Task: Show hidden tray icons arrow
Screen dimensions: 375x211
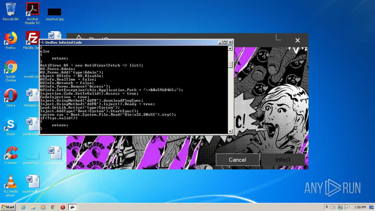Action: 327,207
